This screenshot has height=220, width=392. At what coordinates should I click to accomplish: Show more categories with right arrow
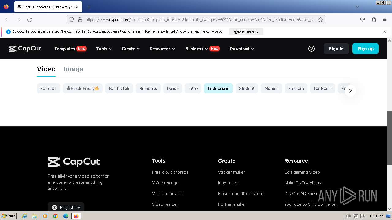[350, 91]
